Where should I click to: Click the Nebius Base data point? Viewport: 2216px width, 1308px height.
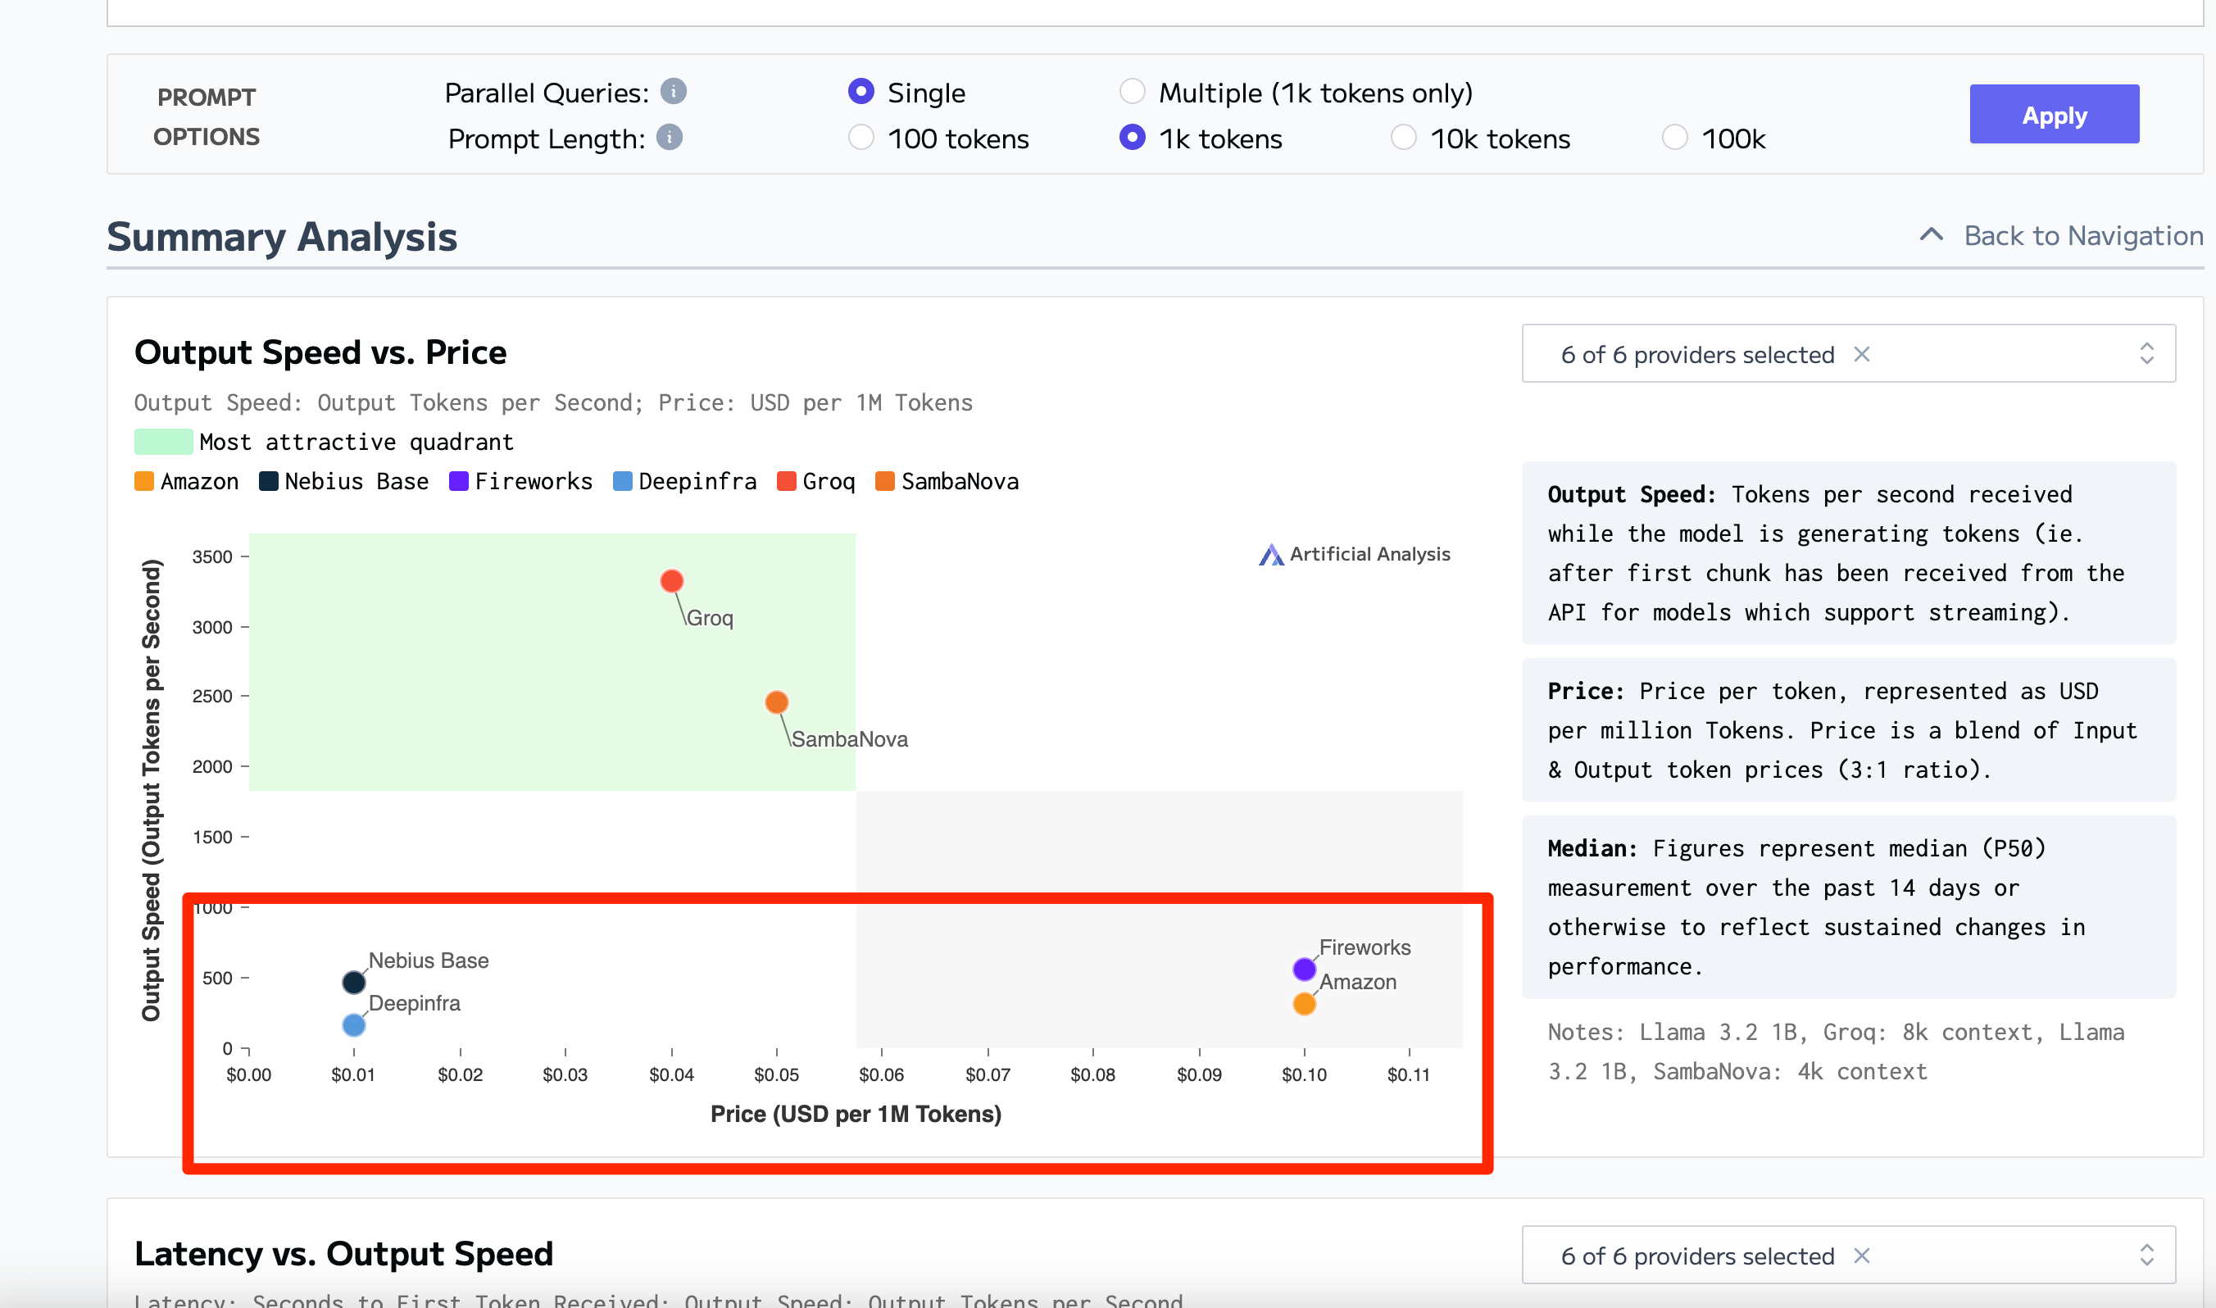353,982
